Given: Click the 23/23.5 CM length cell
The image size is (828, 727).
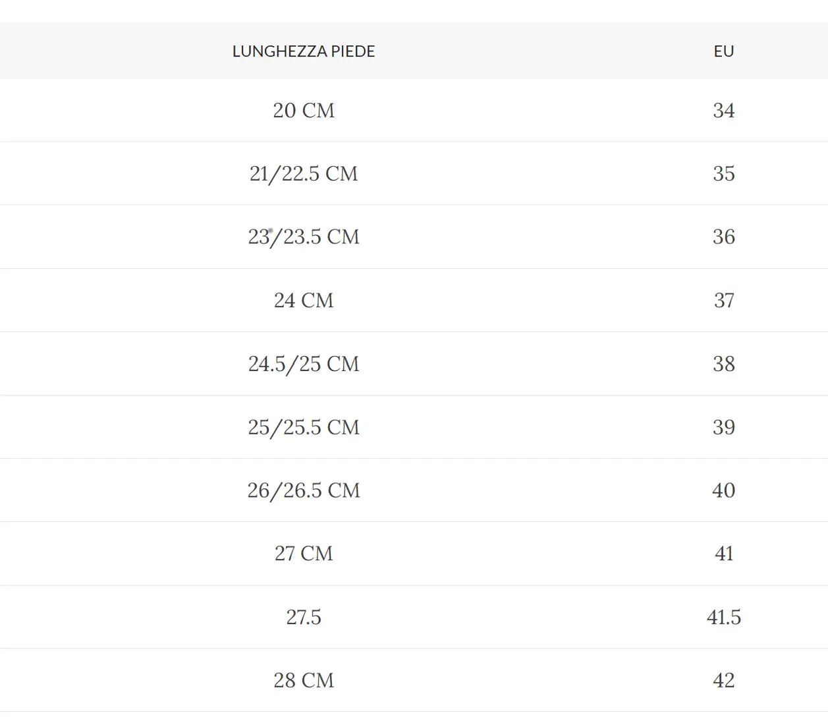Looking at the screenshot, I should pos(304,237).
